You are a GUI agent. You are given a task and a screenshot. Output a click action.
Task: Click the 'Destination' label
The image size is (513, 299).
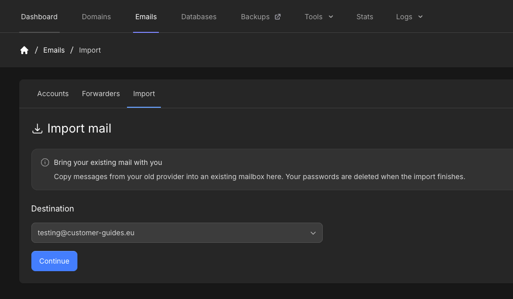[52, 208]
